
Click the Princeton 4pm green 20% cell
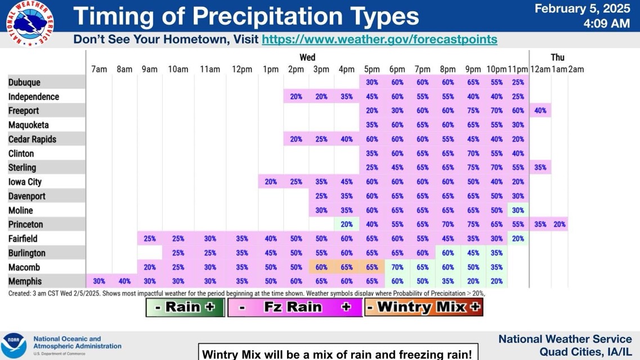[346, 224]
